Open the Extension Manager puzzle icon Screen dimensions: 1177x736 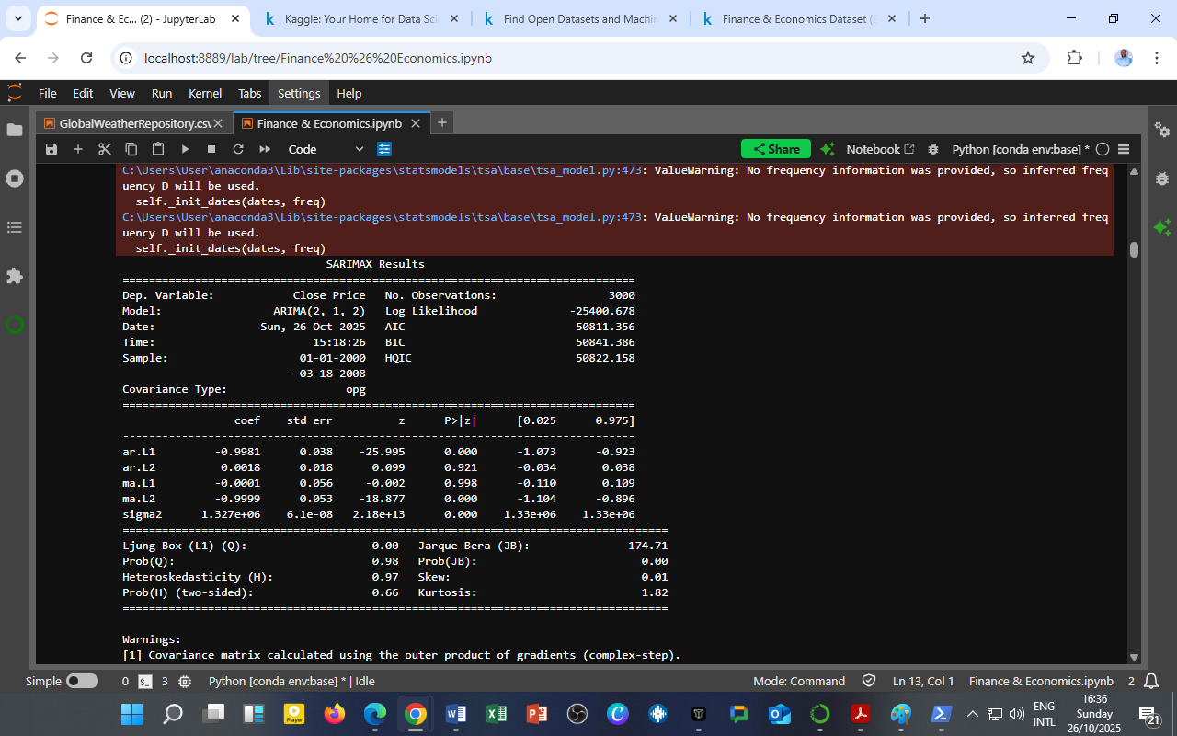tap(15, 276)
